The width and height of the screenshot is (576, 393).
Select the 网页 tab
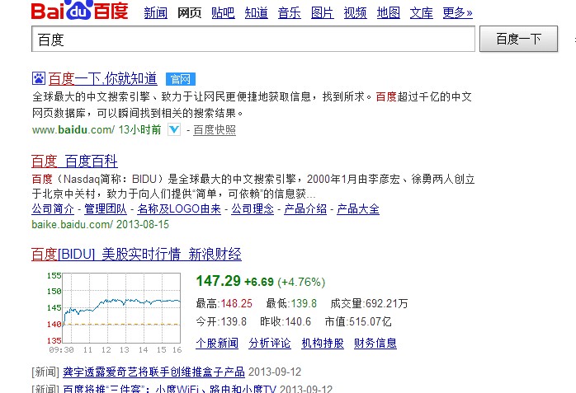click(x=189, y=13)
